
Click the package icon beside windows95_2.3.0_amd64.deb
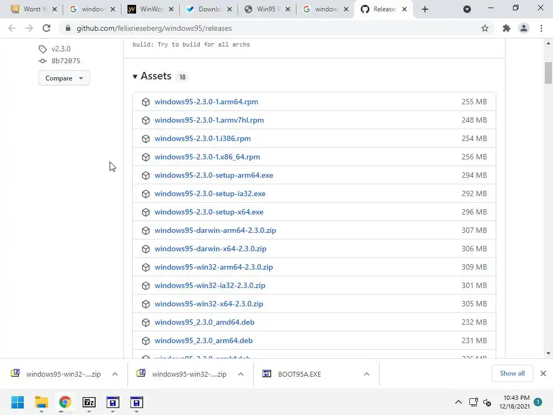146,322
